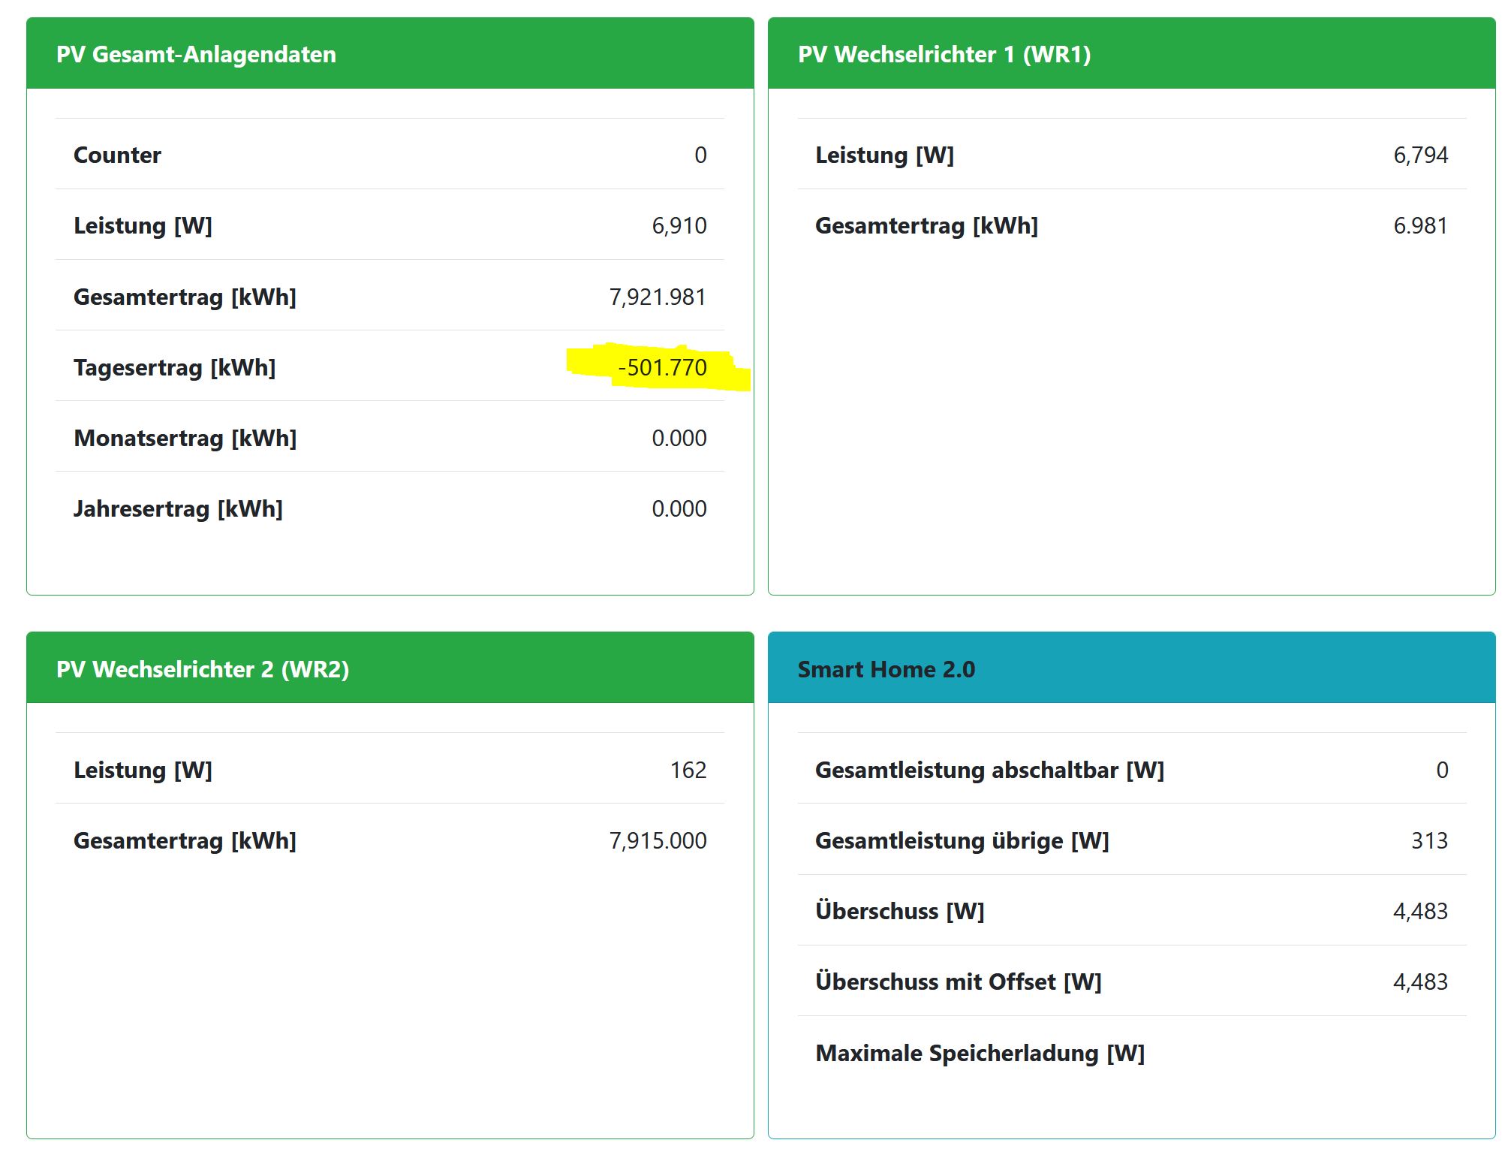This screenshot has width=1502, height=1152.
Task: Click the Tagesertrag [kWh] label
Action: click(174, 368)
